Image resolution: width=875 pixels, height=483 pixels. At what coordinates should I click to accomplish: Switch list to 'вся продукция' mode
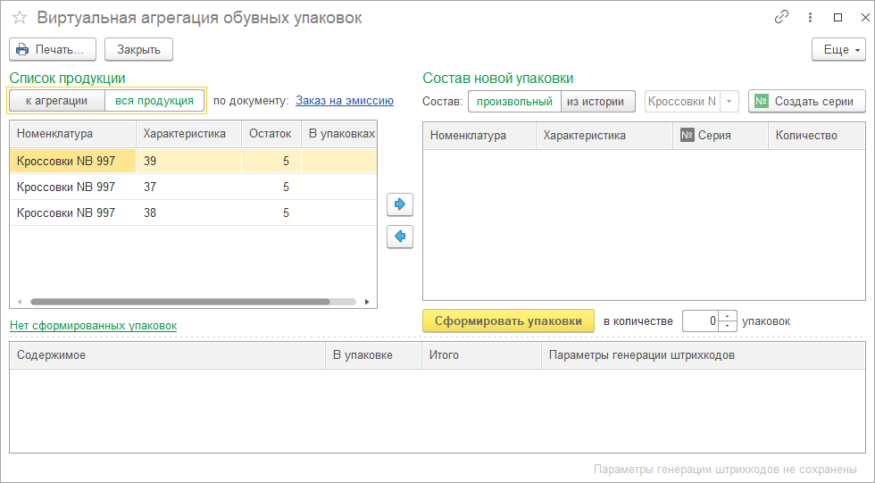(154, 101)
